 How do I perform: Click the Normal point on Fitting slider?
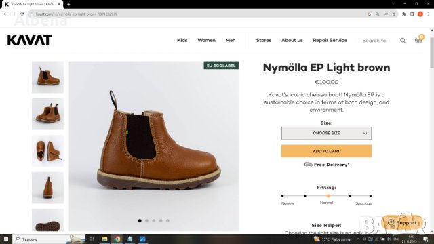click(328, 196)
